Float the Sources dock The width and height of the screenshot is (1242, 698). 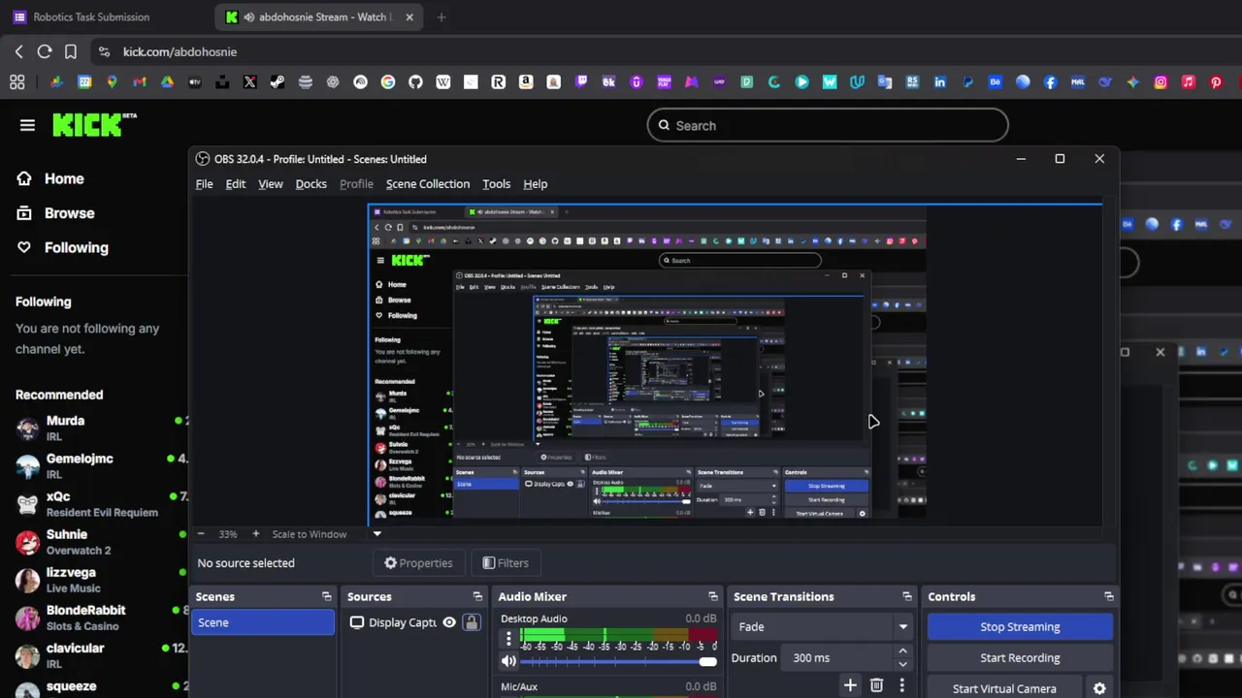tap(477, 596)
